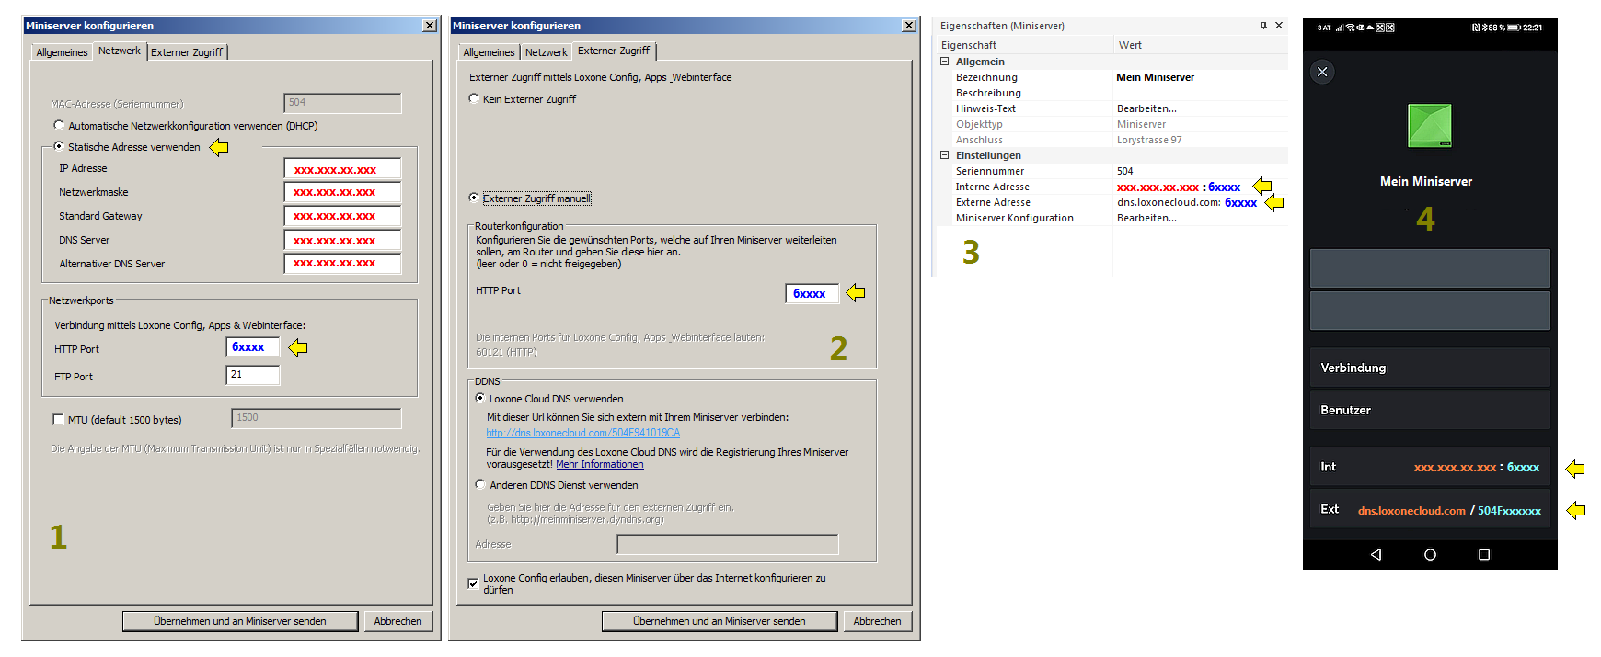Viewport: 1601px width, 657px height.
Task: Select Netzwerk tab in the dialog with Netzwerkports
Action: click(120, 51)
